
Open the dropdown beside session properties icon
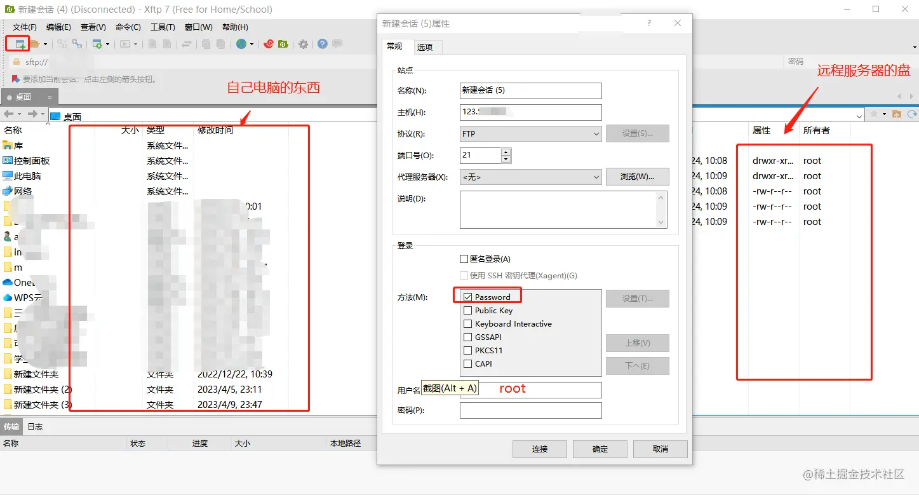pyautogui.click(x=107, y=44)
